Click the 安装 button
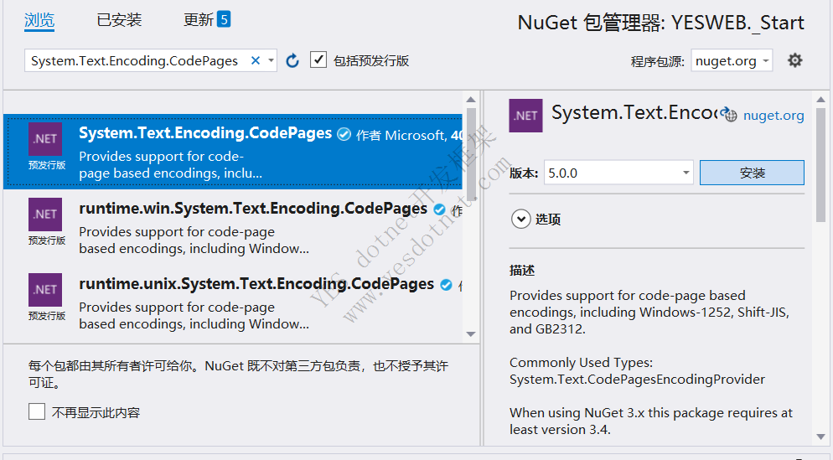The width and height of the screenshot is (833, 460). point(752,173)
